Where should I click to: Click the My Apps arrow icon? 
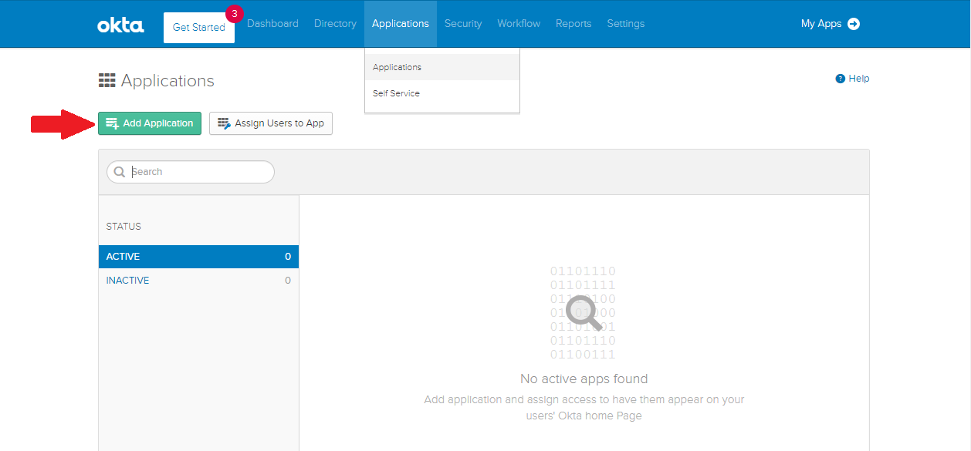click(x=854, y=24)
